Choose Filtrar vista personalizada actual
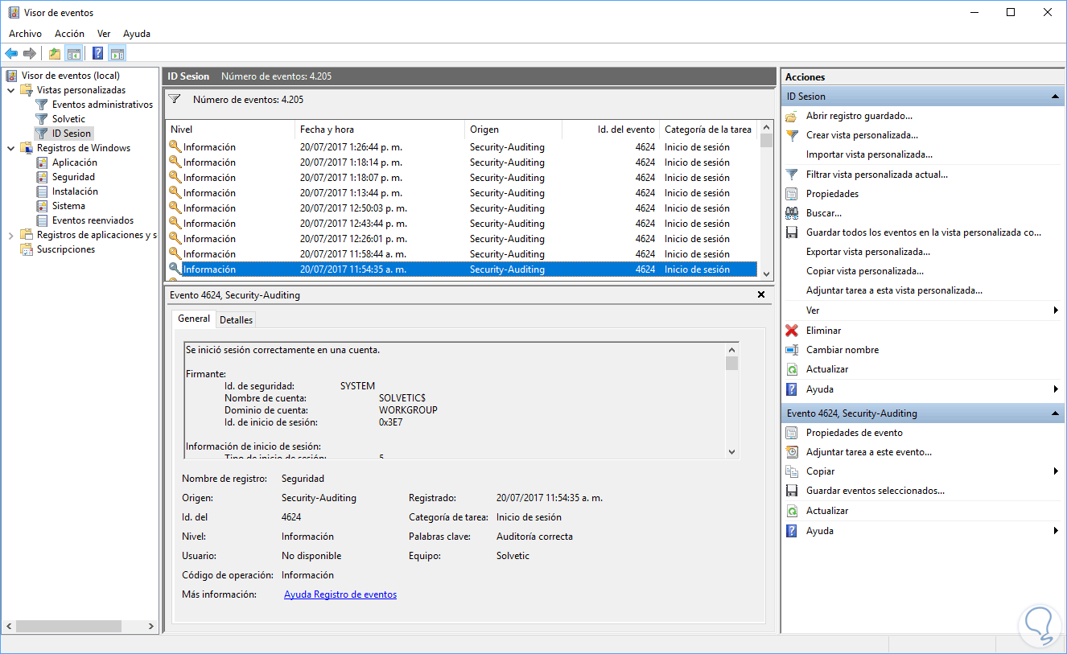The height and width of the screenshot is (654, 1067). (x=877, y=174)
